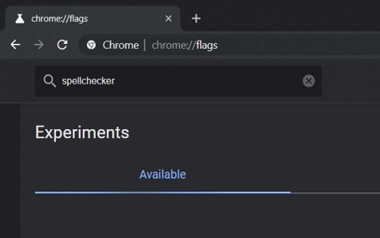Image resolution: width=380 pixels, height=238 pixels.
Task: Click the Experiments heading
Action: pyautogui.click(x=82, y=132)
